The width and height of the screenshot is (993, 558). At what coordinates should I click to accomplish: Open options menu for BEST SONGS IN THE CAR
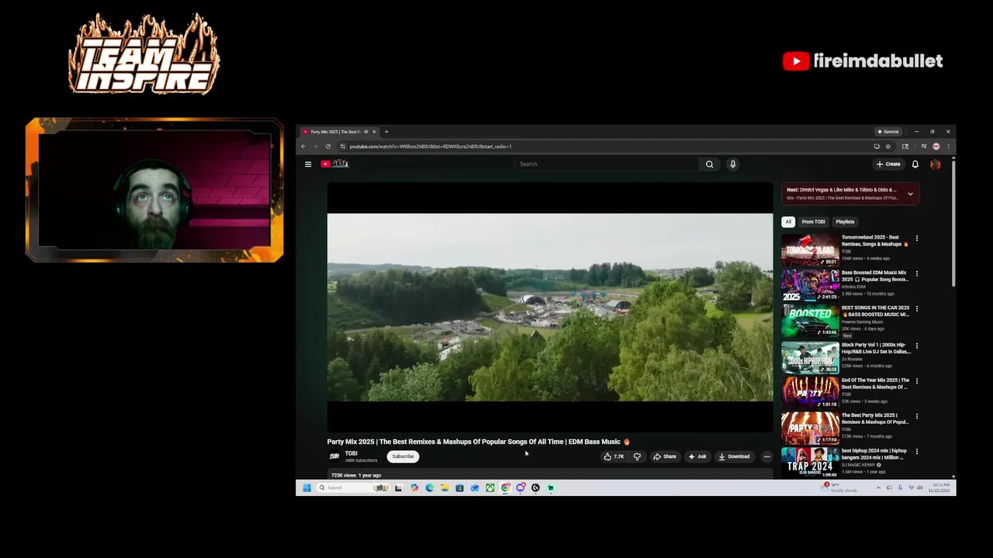[917, 309]
